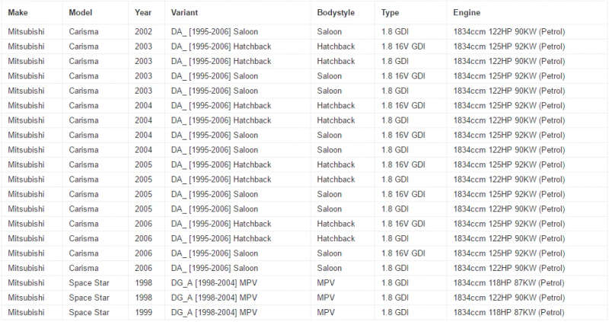The image size is (609, 322).
Task: Click the Model column header
Action: 81,12
